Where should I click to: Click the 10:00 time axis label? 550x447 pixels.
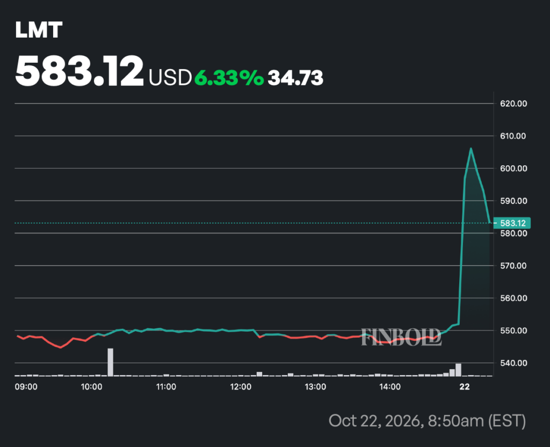pos(91,387)
